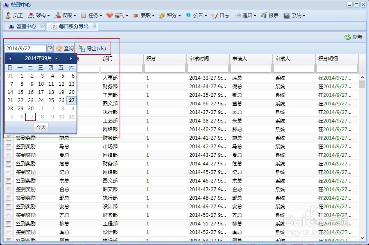Close the 管理中心 tab

pos(42,26)
